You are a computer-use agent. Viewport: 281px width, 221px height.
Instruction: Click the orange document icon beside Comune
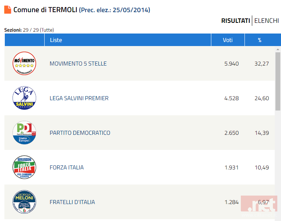8,10
